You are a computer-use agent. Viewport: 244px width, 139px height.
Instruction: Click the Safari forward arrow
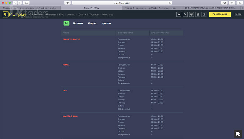tap(19, 3)
